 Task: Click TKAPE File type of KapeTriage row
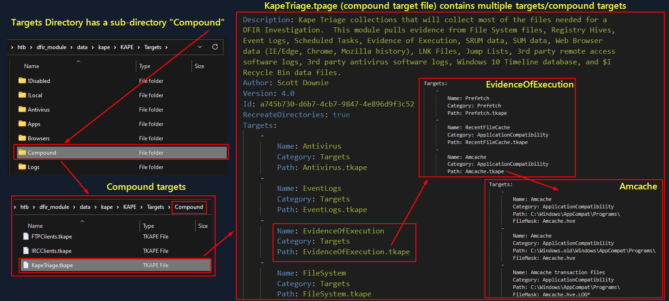(155, 265)
